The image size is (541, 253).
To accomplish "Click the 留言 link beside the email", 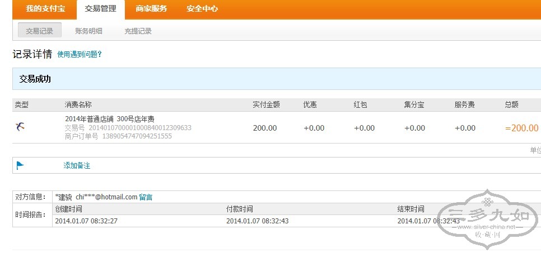I will (x=146, y=197).
